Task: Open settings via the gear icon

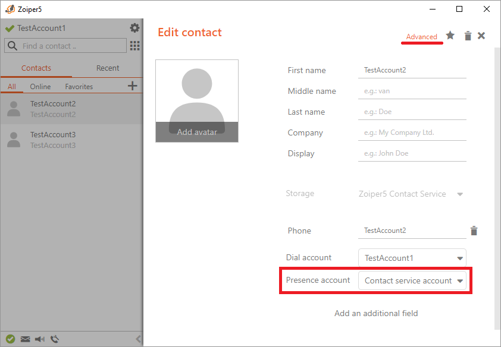Action: point(135,28)
